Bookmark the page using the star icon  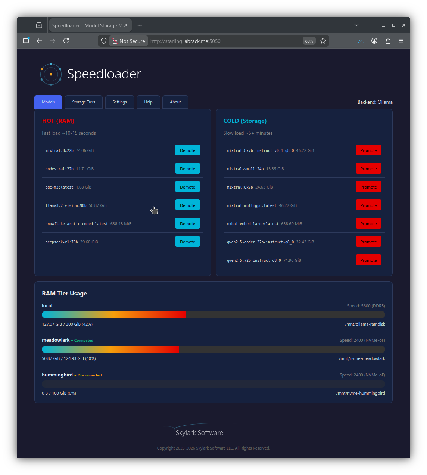tap(323, 41)
